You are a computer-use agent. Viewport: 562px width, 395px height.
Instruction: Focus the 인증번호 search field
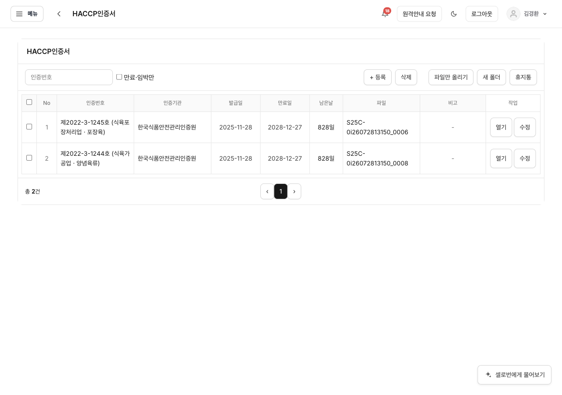[x=69, y=77]
